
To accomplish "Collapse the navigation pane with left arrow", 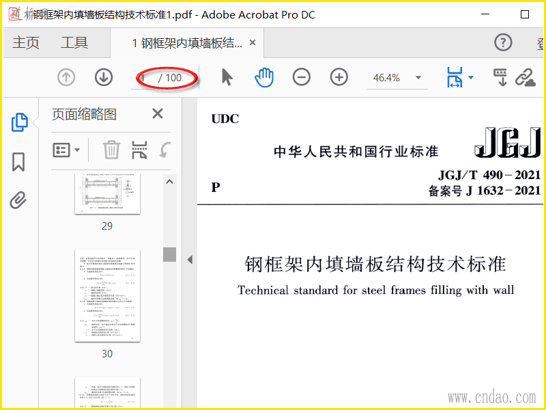I will (x=190, y=260).
